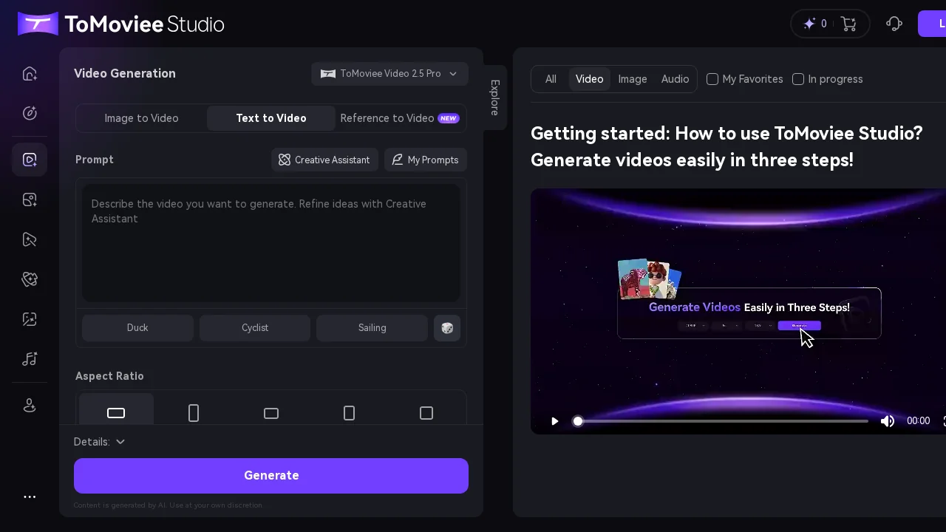The image size is (946, 532).
Task: Open the ToMoviee Video 2.5 Pro model dropdown
Action: click(x=389, y=74)
